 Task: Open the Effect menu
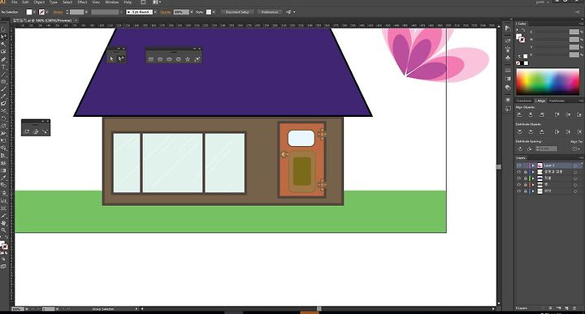(82, 2)
